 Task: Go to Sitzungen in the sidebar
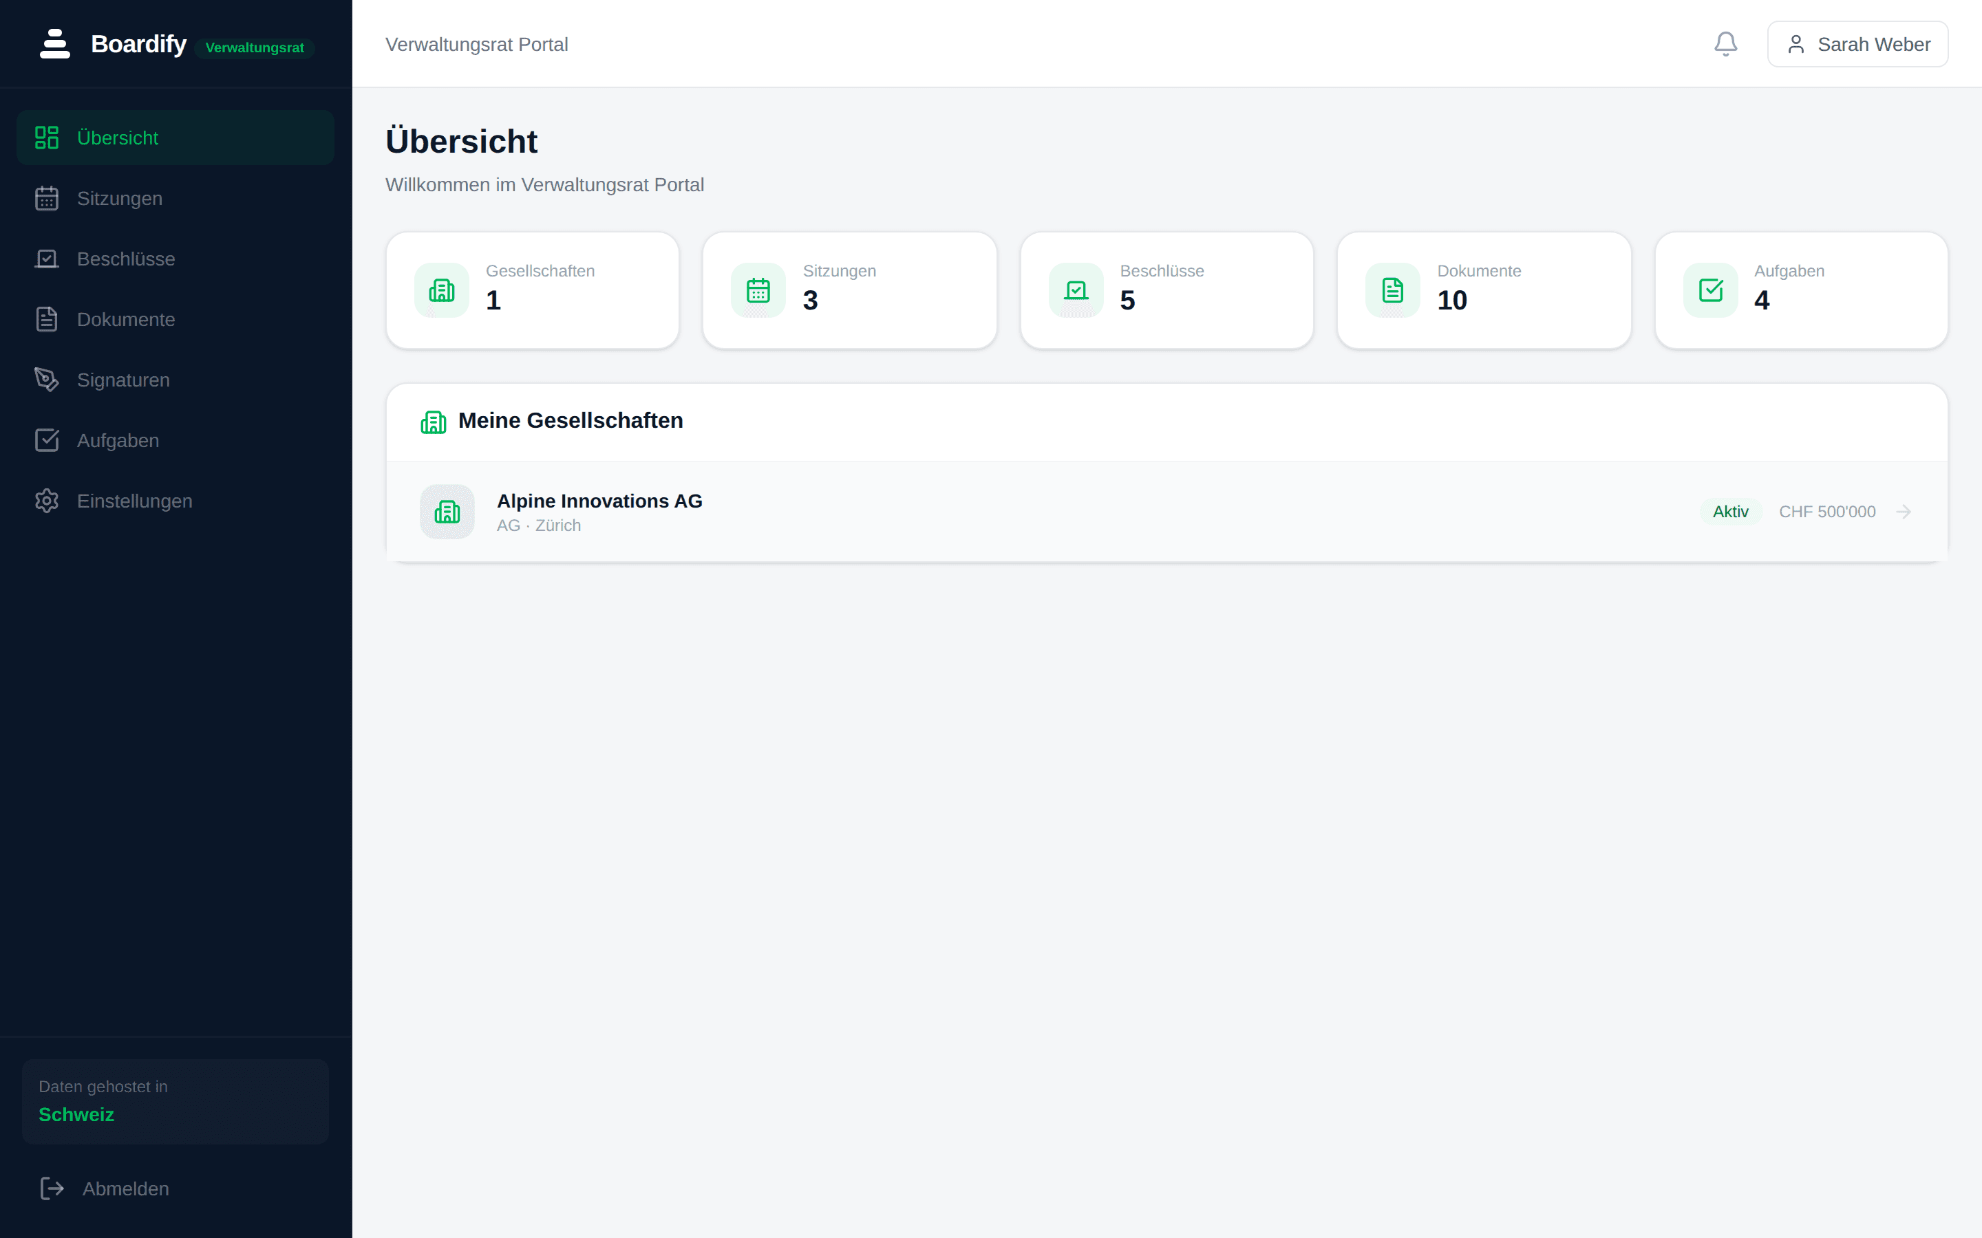(175, 198)
